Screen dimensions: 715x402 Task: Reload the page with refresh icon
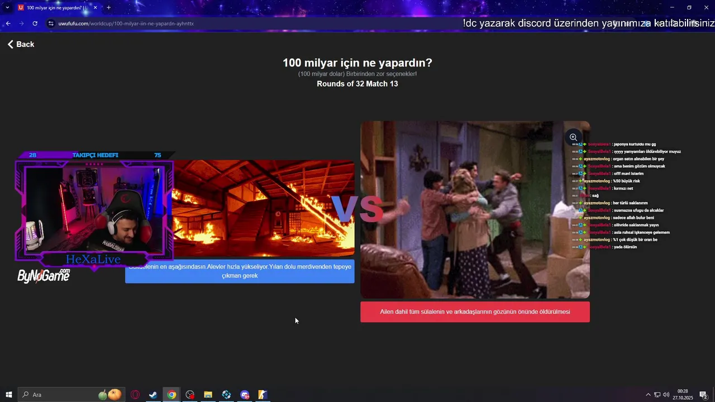35,23
